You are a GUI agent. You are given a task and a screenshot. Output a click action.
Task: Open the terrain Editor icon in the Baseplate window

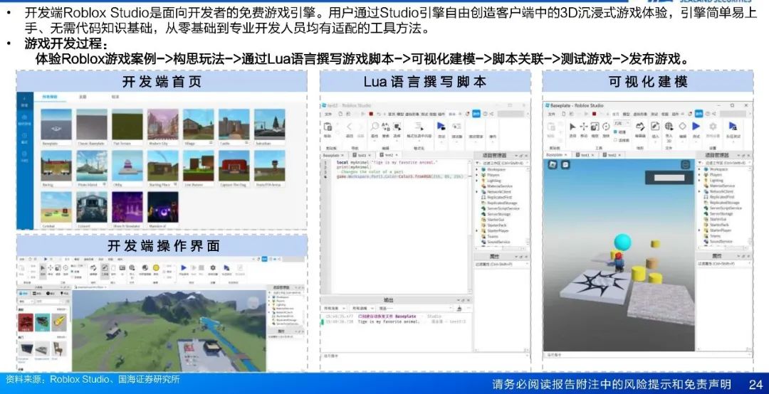(641, 127)
